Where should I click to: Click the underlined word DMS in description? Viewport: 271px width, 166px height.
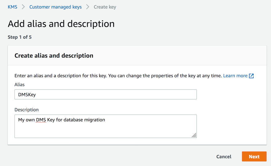[41, 120]
